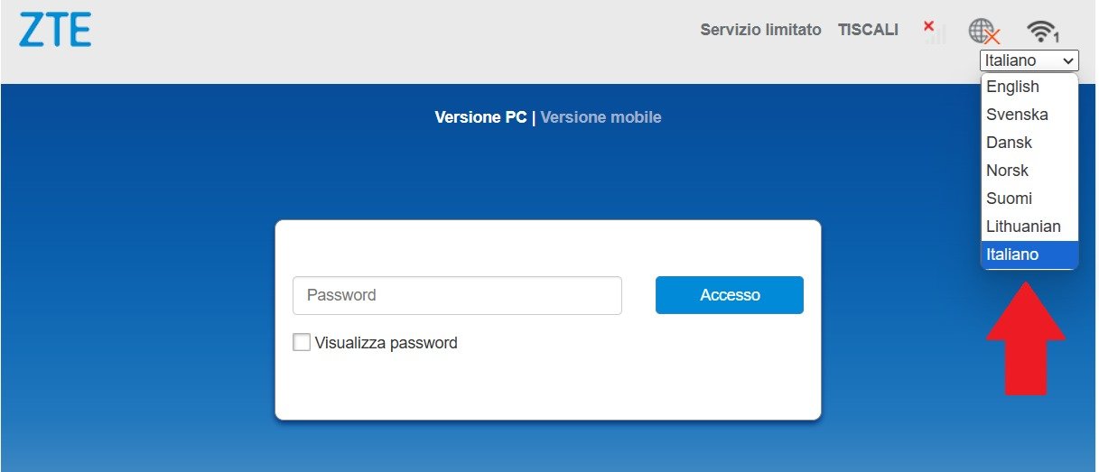Focus the Password input field

457,295
